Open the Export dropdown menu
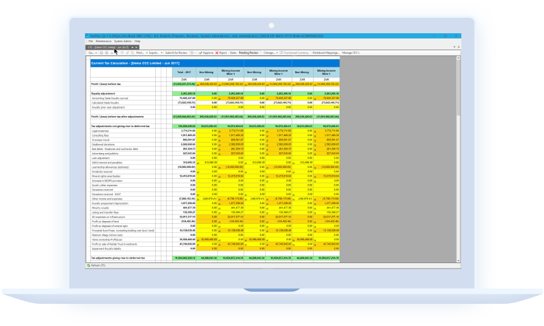This screenshot has width=544, height=326. 154,53
